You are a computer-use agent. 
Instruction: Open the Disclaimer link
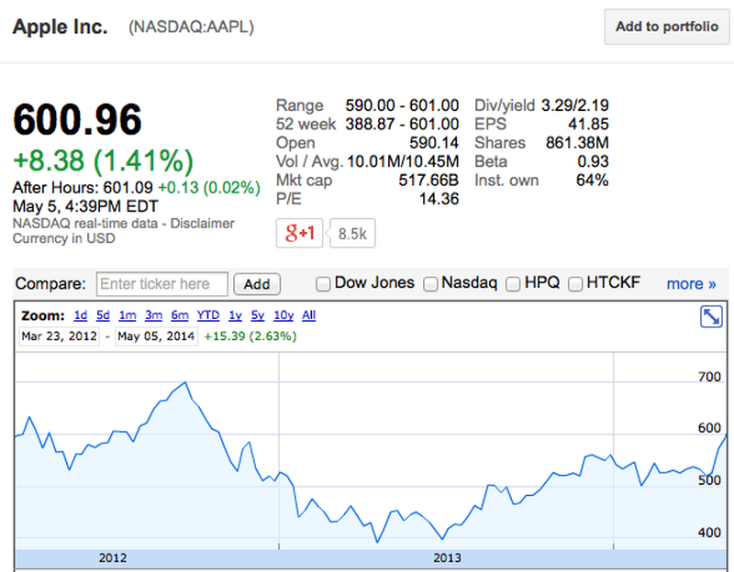click(201, 223)
